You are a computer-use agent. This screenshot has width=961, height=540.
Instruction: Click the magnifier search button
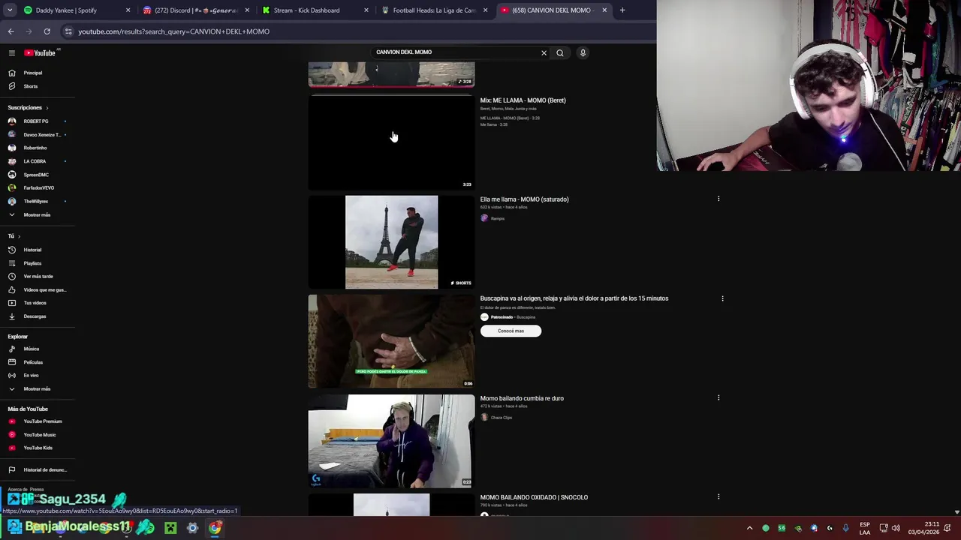pyautogui.click(x=559, y=52)
